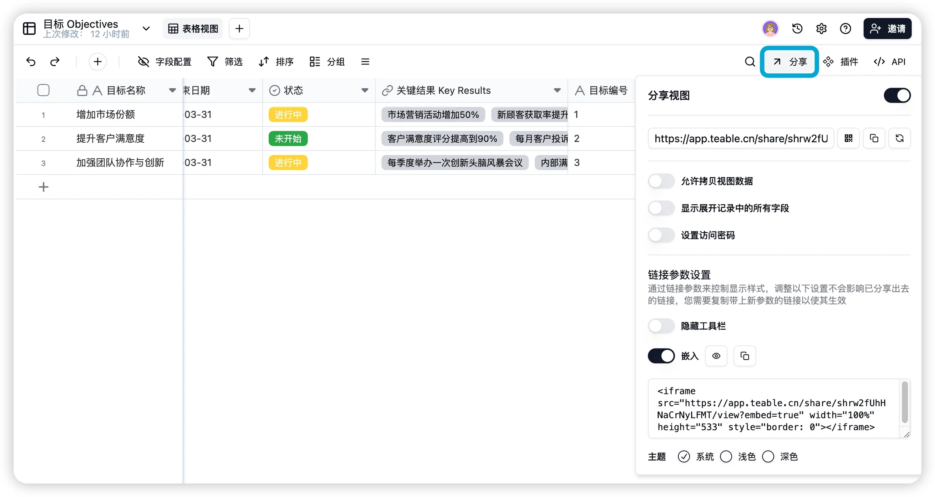
Task: Open the 插件 plugins panel
Action: [841, 62]
